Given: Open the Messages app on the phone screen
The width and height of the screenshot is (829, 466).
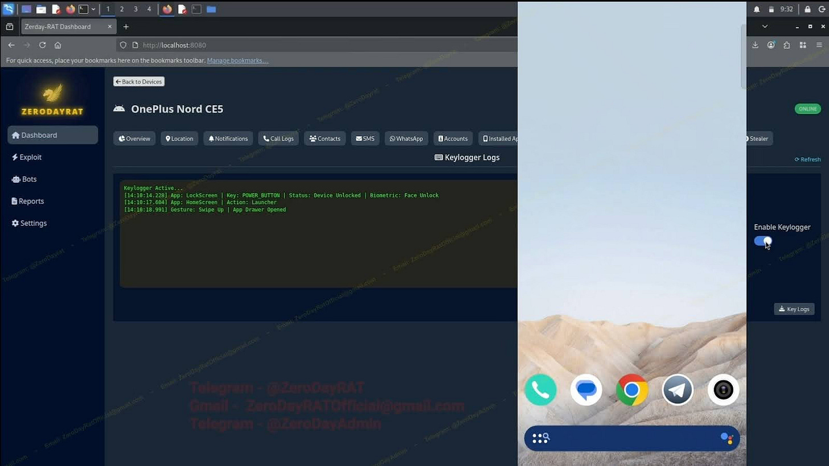Looking at the screenshot, I should point(586,390).
